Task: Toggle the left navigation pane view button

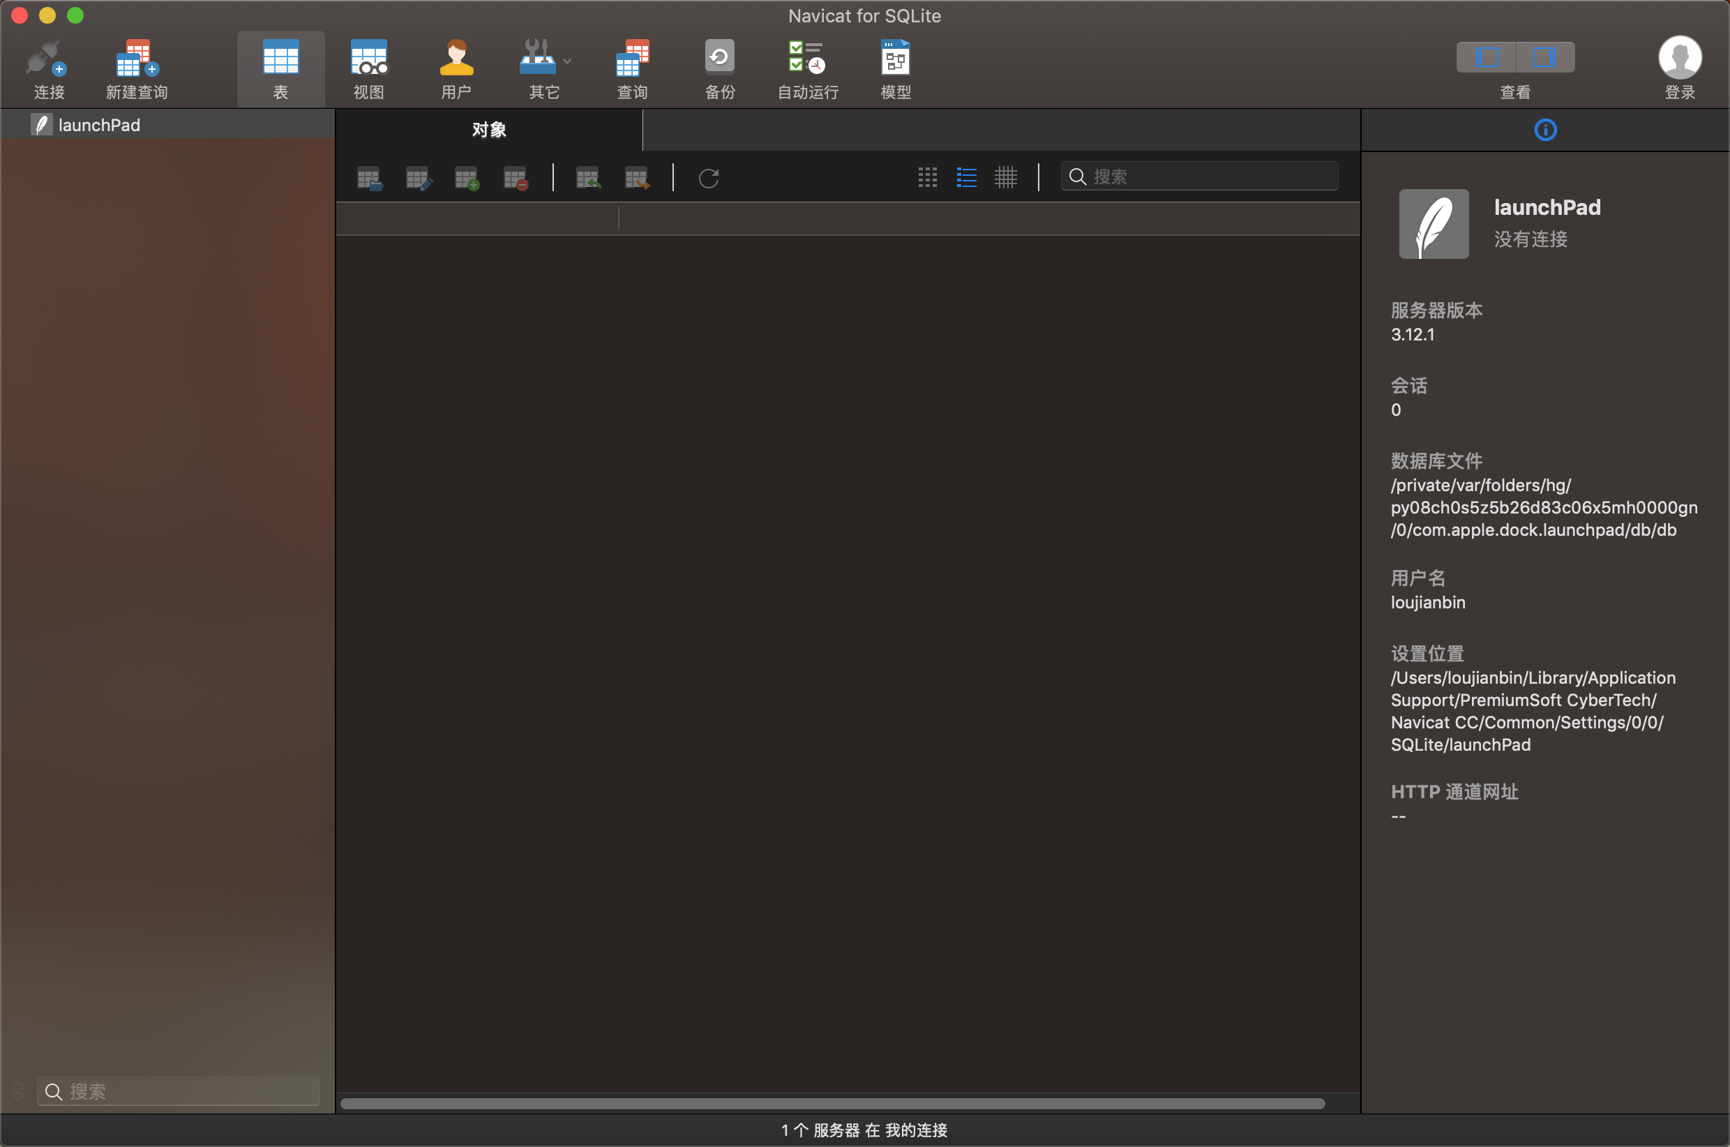Action: 1487,57
